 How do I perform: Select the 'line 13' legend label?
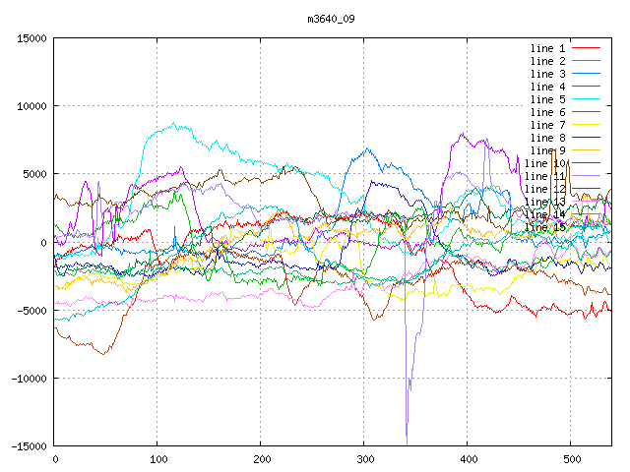[544, 202]
